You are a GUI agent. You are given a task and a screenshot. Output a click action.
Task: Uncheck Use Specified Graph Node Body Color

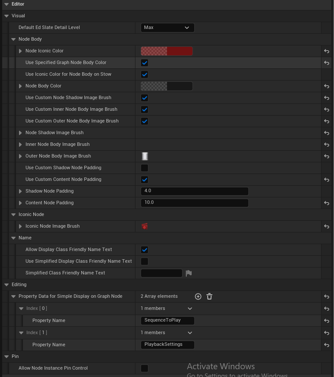(x=145, y=63)
